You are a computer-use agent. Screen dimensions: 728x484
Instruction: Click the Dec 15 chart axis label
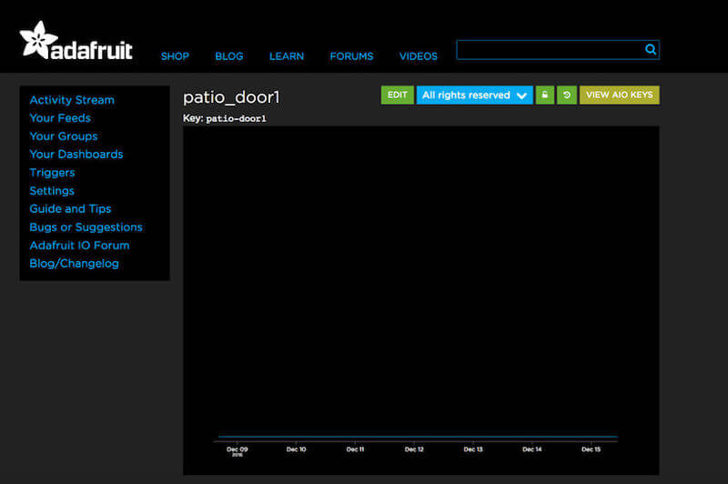pos(591,449)
